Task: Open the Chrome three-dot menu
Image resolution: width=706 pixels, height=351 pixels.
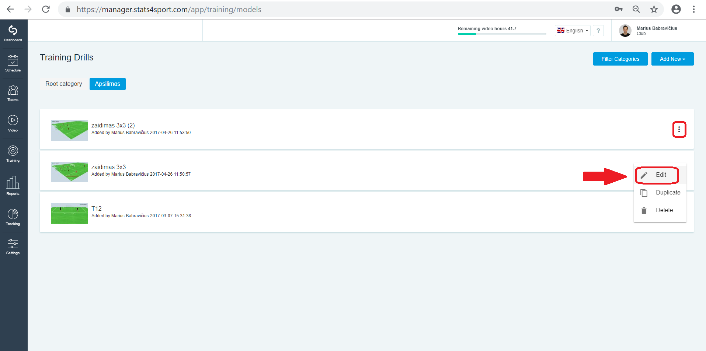Action: (694, 9)
